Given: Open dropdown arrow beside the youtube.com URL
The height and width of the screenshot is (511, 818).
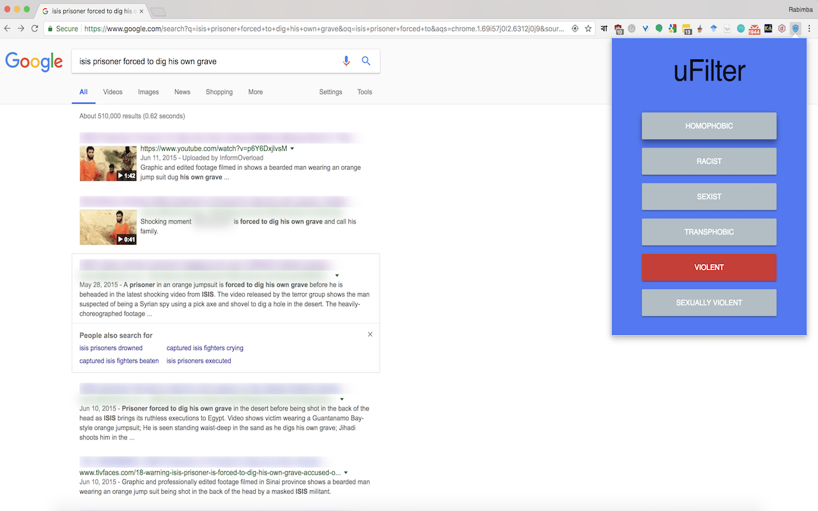Looking at the screenshot, I should coord(292,148).
